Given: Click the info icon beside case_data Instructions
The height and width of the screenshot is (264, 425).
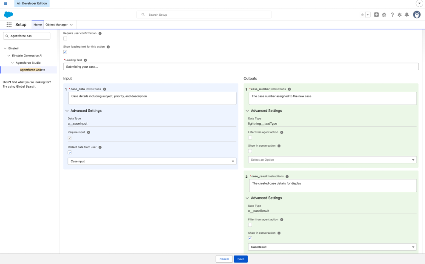Looking at the screenshot, I should [105, 89].
